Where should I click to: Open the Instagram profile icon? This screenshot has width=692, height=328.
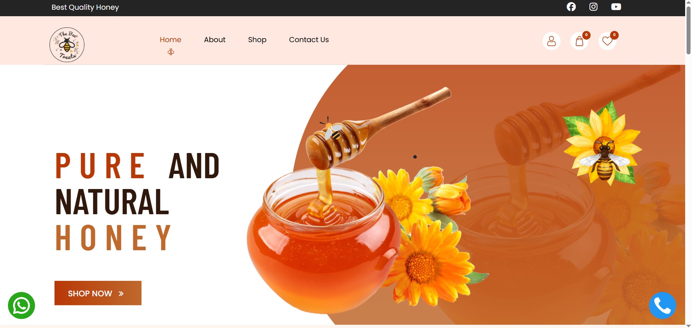tap(593, 7)
